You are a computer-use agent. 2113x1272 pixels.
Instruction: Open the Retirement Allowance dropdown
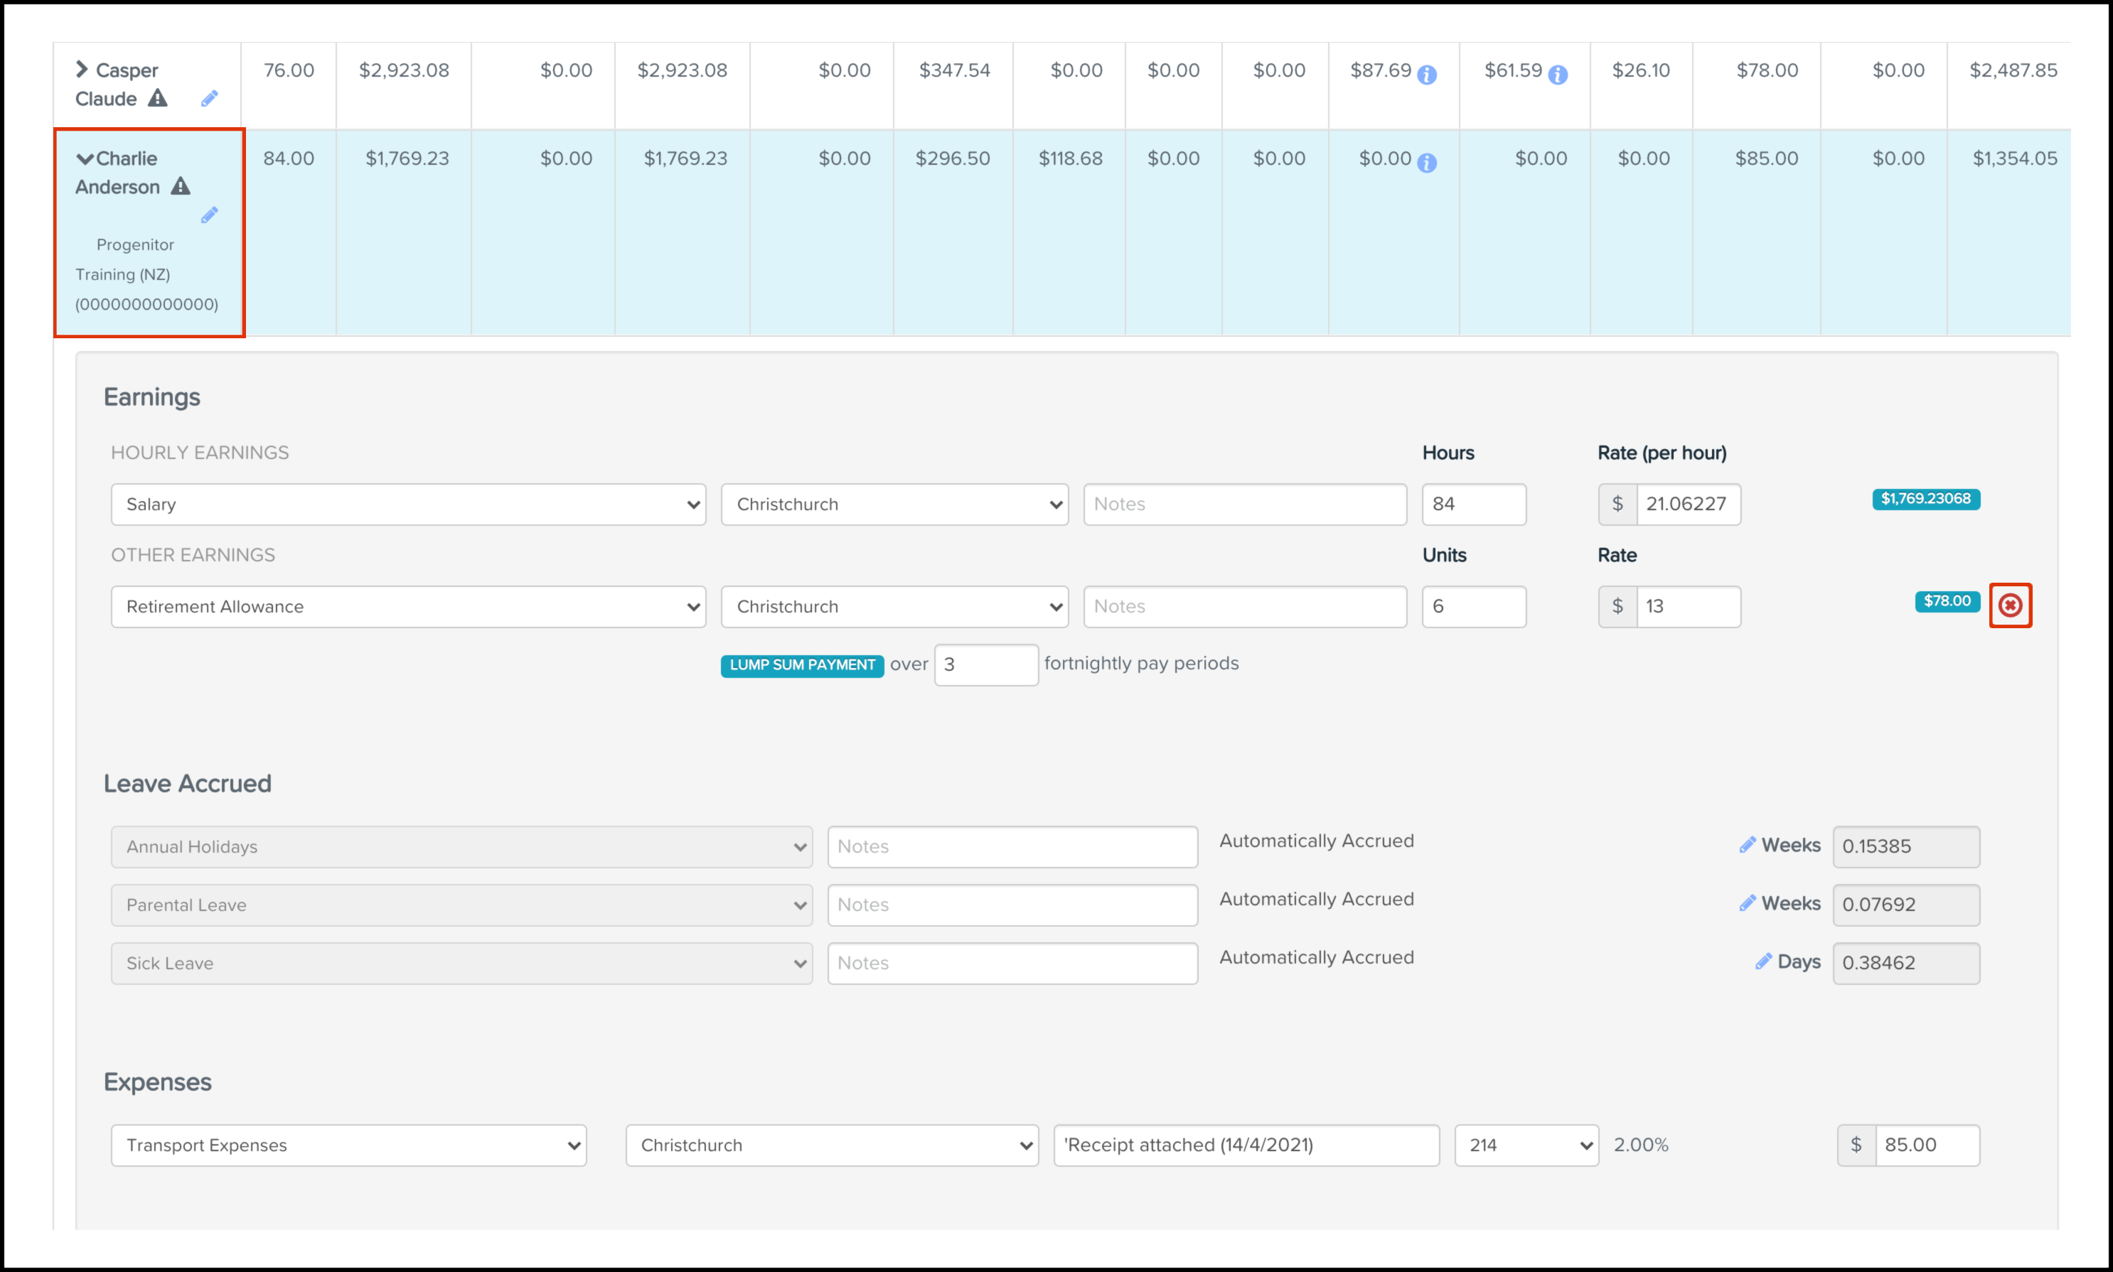click(x=408, y=607)
